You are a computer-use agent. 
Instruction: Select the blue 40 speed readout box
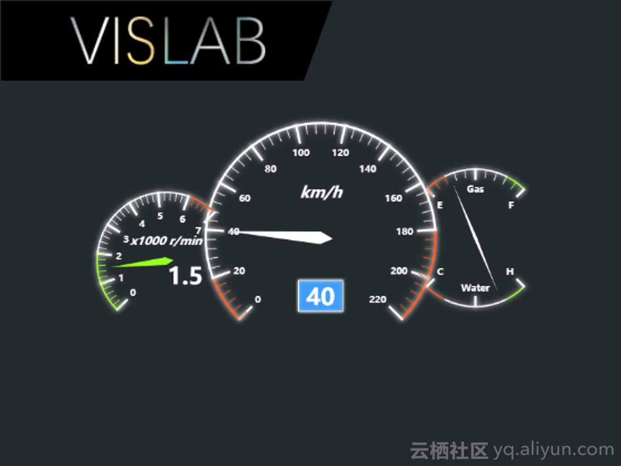[x=321, y=296]
